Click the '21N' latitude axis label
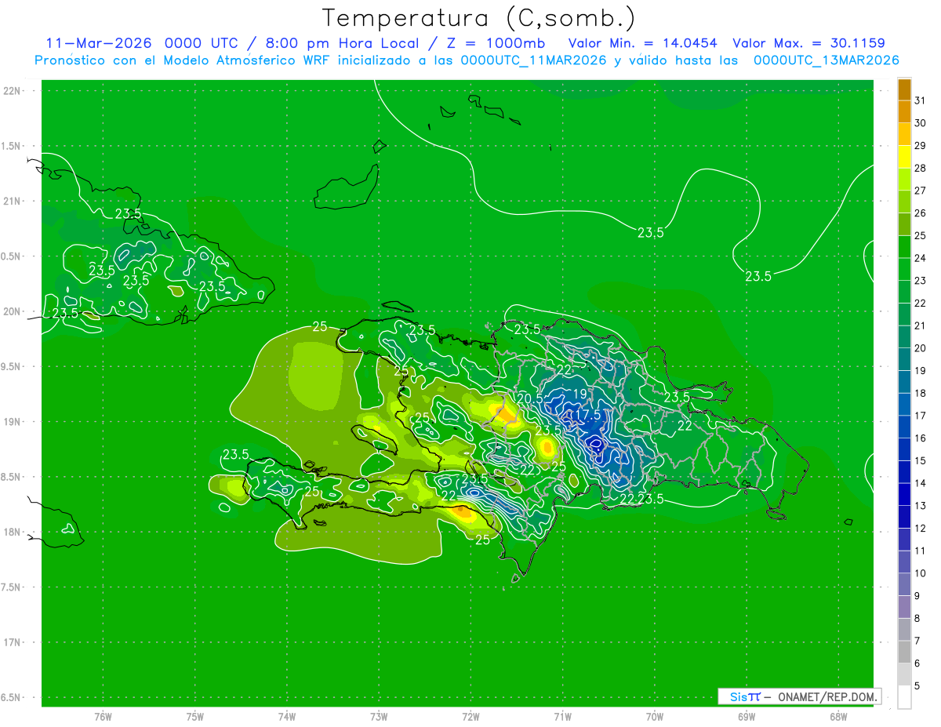Image resolution: width=941 pixels, height=727 pixels. coord(13,202)
